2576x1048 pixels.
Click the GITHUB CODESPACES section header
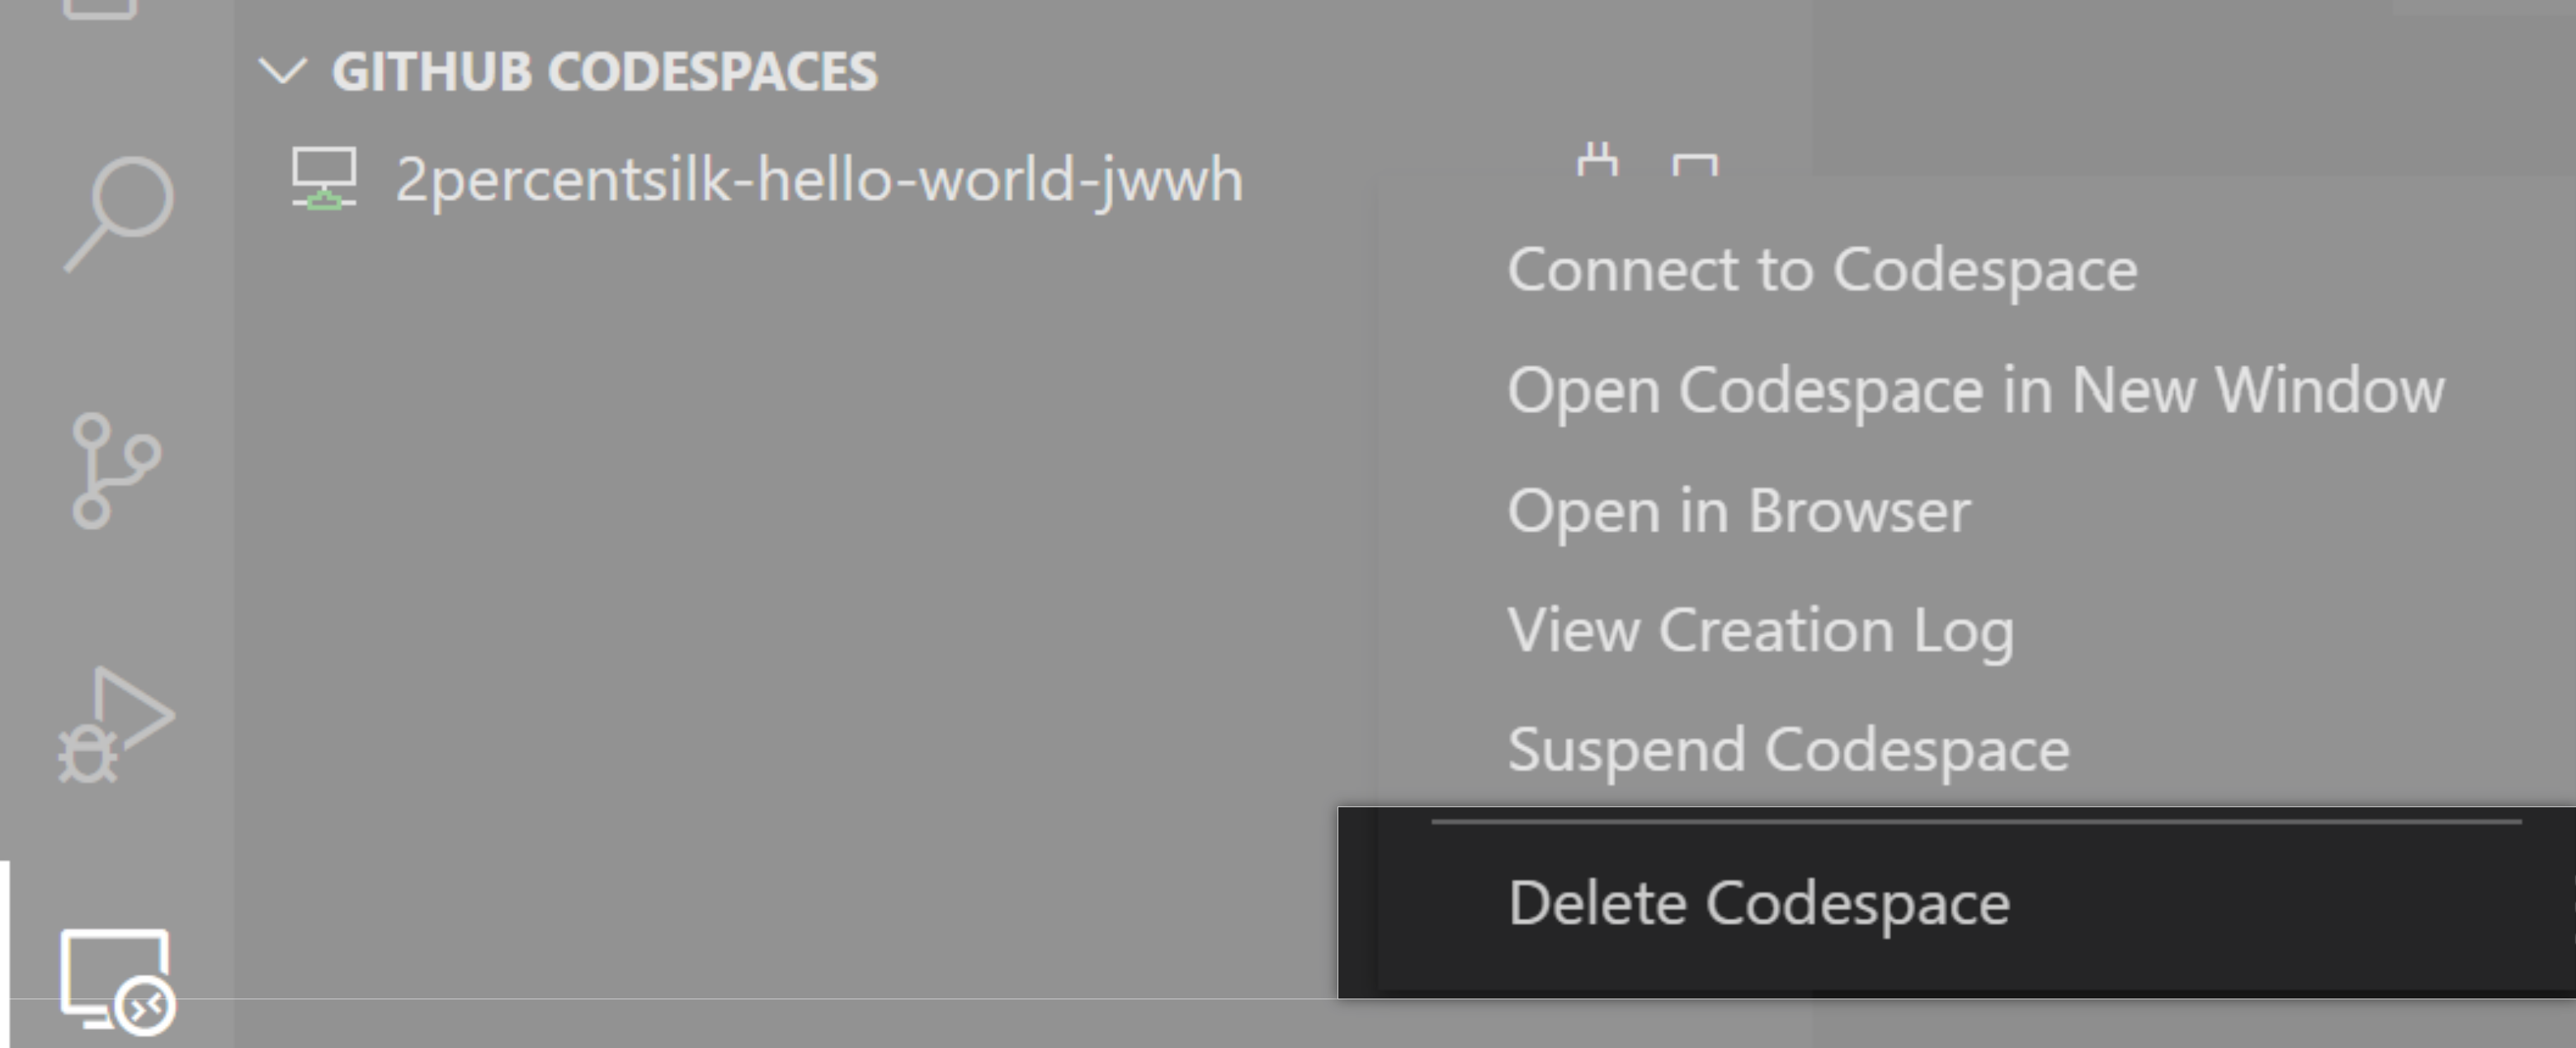605,70
